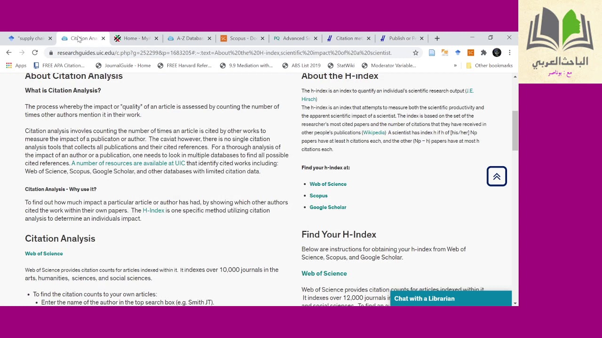Close the A-Z Databases tab
The height and width of the screenshot is (338, 602).
pos(209,38)
